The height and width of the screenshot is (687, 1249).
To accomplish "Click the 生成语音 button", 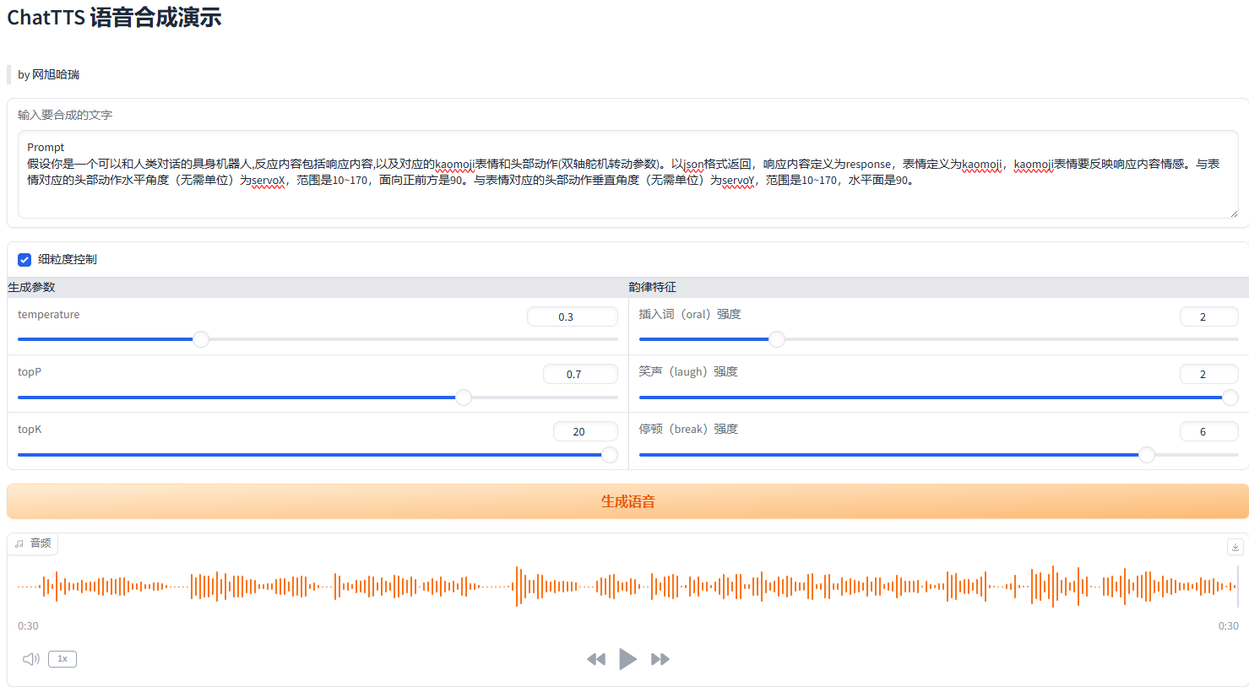I will click(627, 501).
